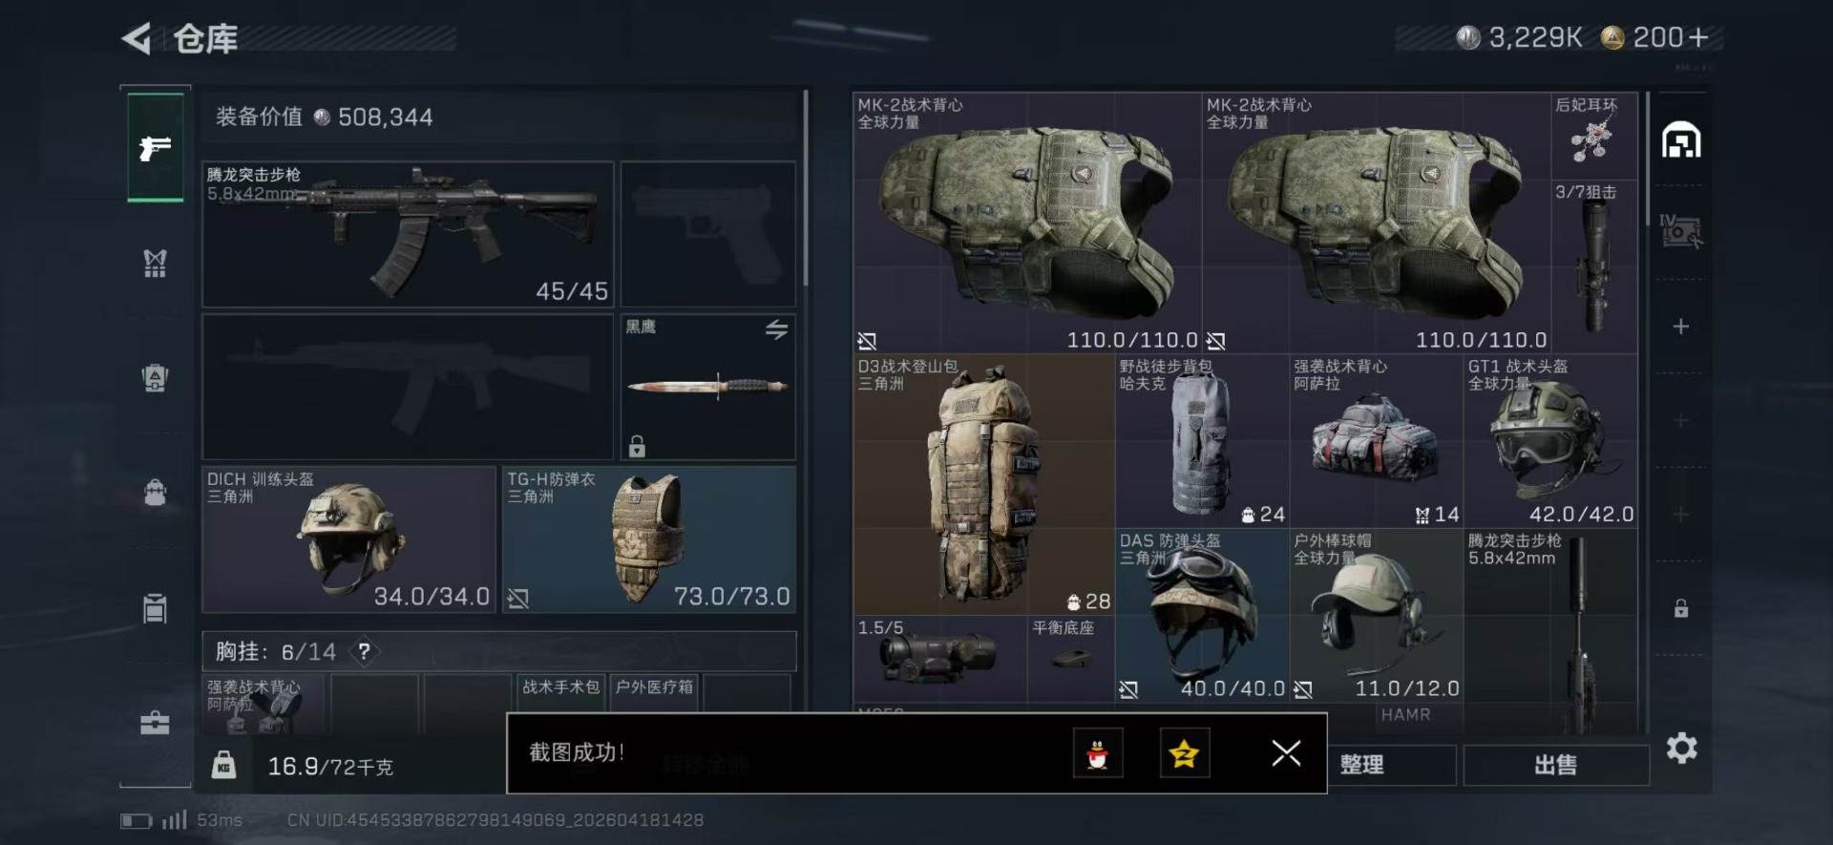The height and width of the screenshot is (845, 1833).
Task: Click the locked stash page padlock icon
Action: tap(1681, 608)
